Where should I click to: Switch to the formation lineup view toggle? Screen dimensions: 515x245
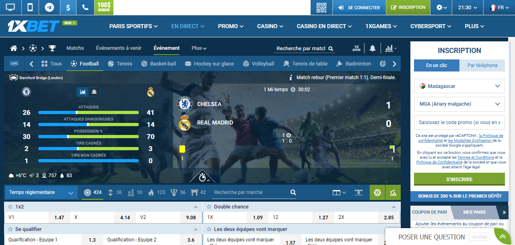94,92
